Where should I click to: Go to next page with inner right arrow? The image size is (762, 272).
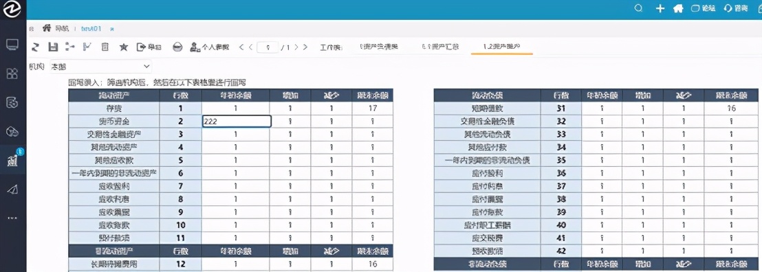pos(296,47)
